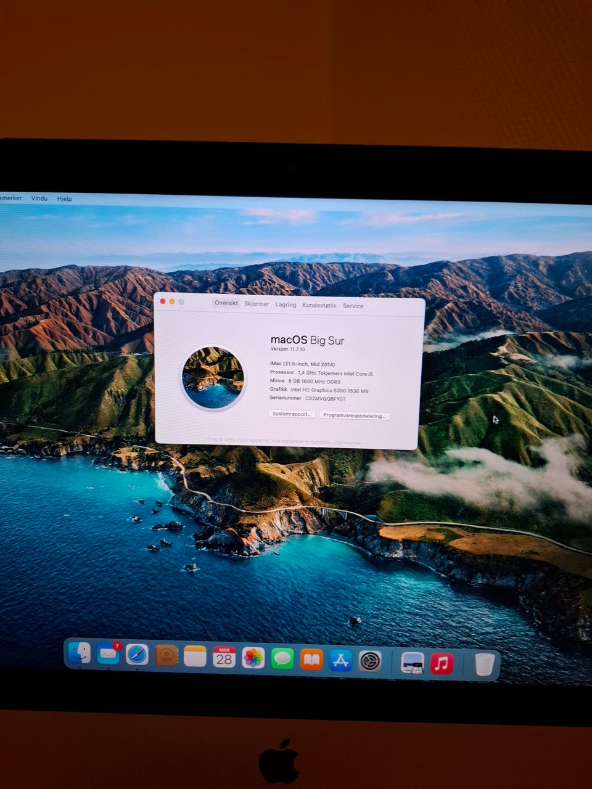This screenshot has height=789, width=592.
Task: Open the Vindu menu
Action: coord(39,198)
